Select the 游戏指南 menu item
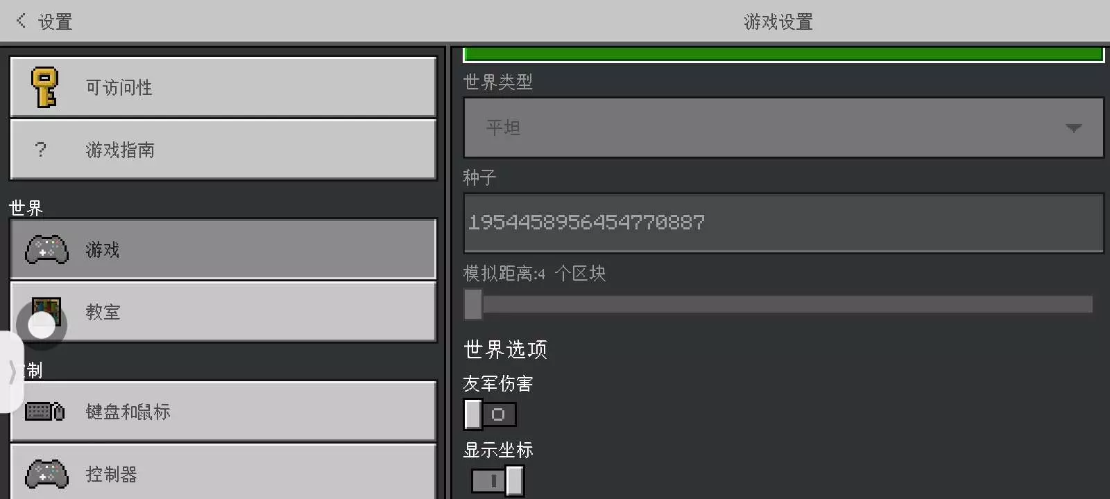Screen dimensions: 1110x499 (x=223, y=150)
